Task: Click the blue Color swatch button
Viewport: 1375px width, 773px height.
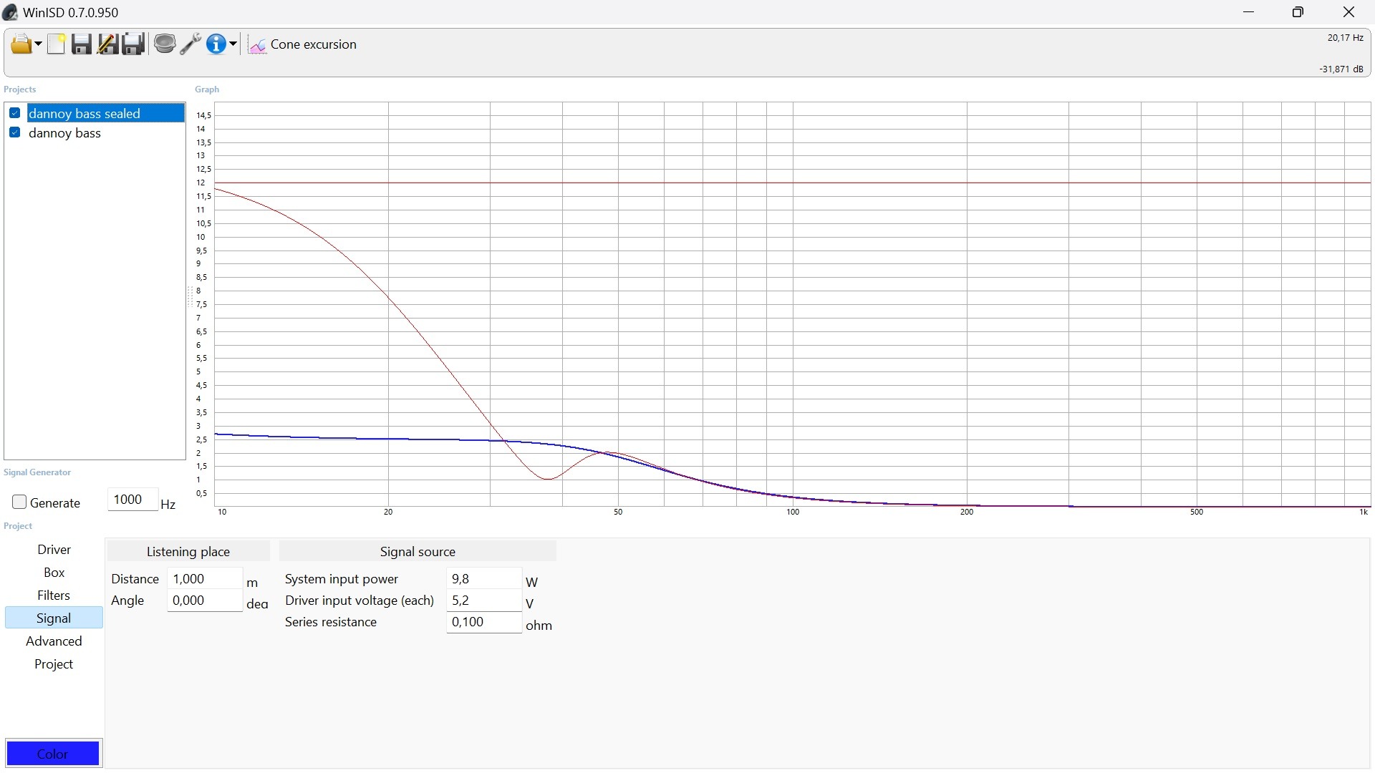Action: [x=53, y=754]
